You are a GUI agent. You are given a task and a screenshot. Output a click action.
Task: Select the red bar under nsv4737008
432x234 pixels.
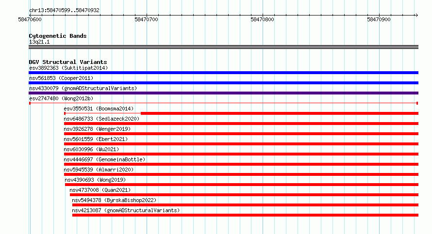point(244,195)
